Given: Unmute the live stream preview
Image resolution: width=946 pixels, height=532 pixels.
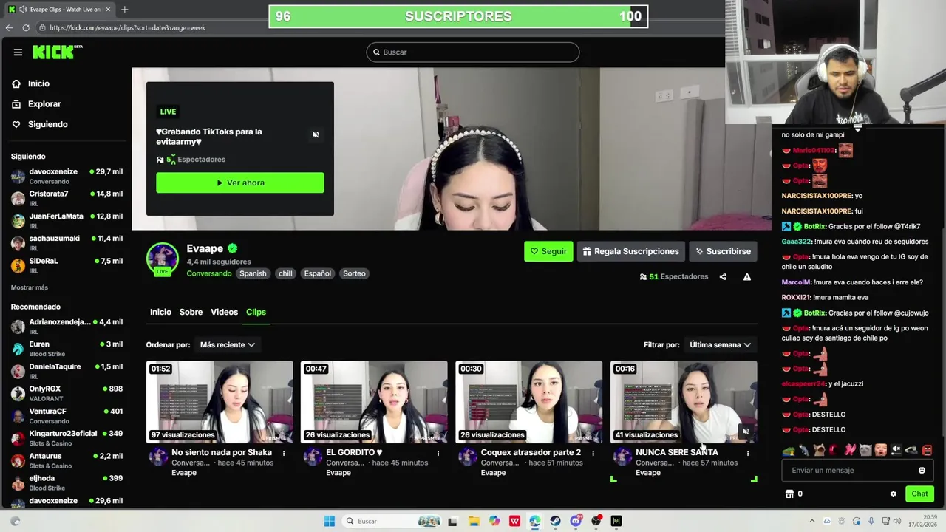Looking at the screenshot, I should coord(316,134).
